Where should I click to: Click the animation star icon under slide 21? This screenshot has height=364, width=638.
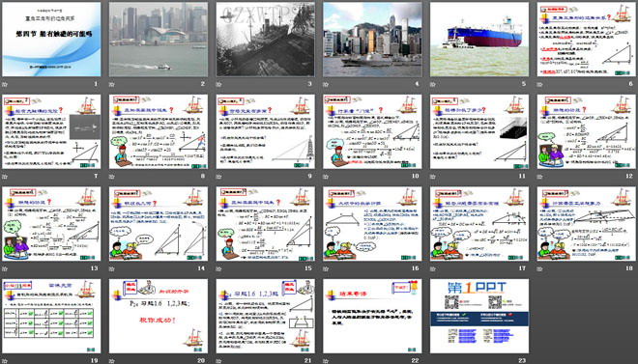218,361
